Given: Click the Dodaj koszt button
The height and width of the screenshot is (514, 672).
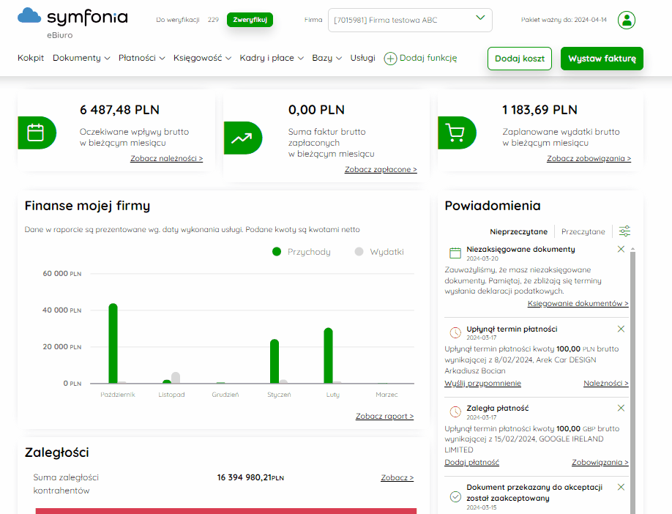Looking at the screenshot, I should pos(520,59).
